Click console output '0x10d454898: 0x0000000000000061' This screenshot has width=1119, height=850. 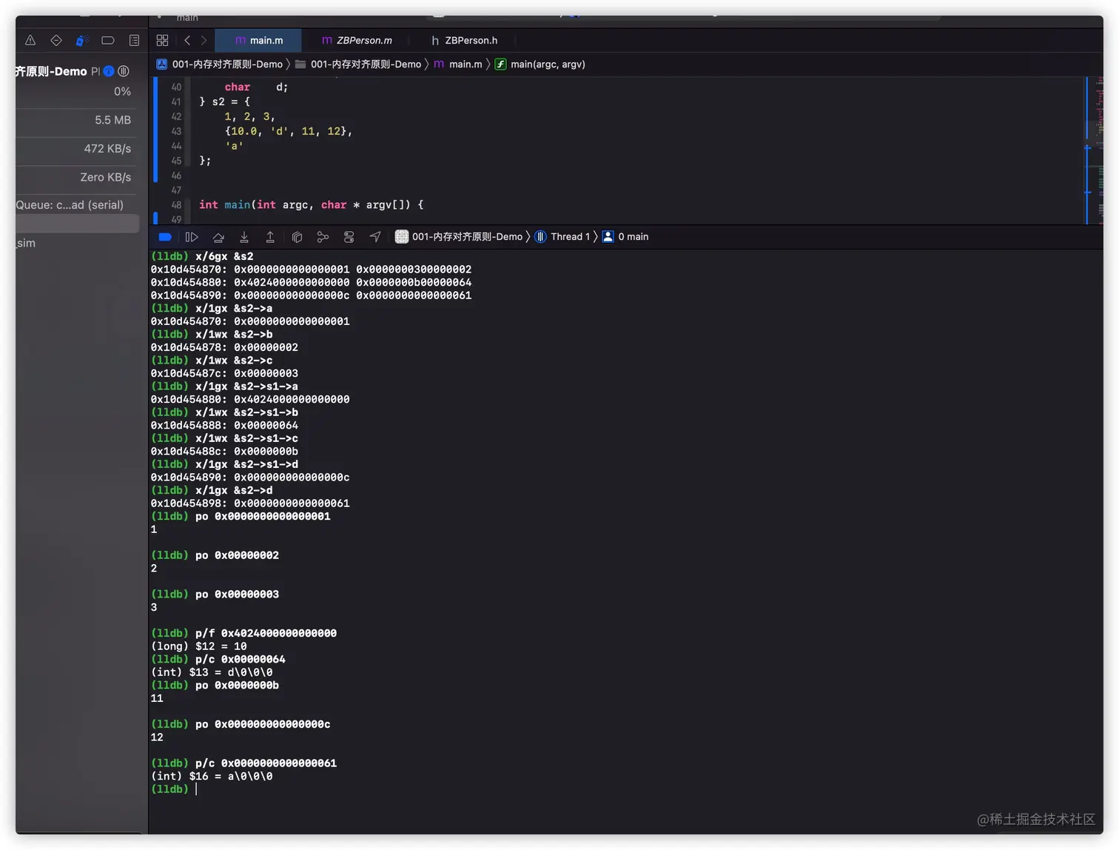point(250,503)
